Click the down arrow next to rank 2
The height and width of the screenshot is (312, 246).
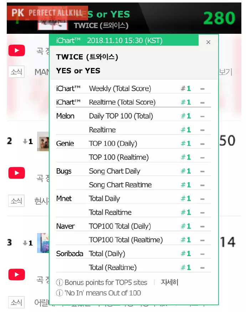[25, 141]
